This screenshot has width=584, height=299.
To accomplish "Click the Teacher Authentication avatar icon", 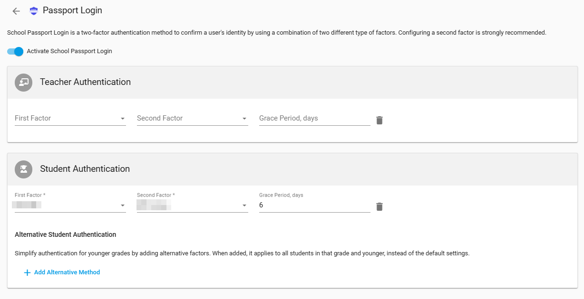I will [x=24, y=82].
